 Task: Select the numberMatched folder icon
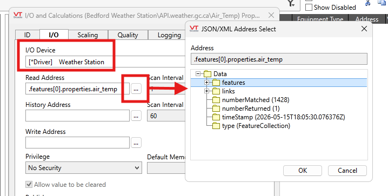coord(216,100)
